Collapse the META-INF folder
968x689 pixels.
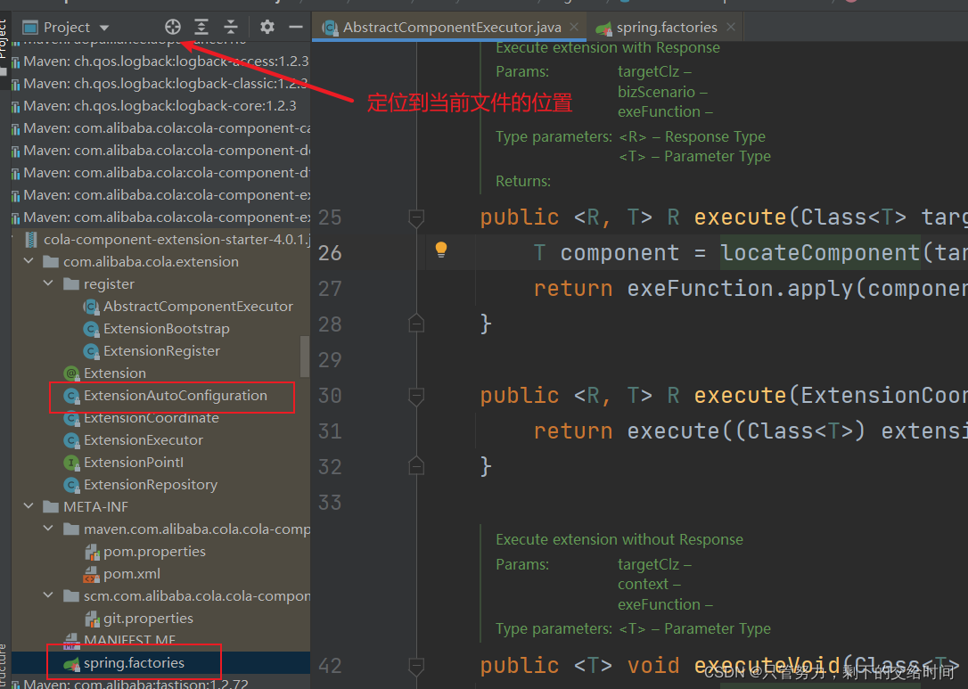(x=29, y=506)
